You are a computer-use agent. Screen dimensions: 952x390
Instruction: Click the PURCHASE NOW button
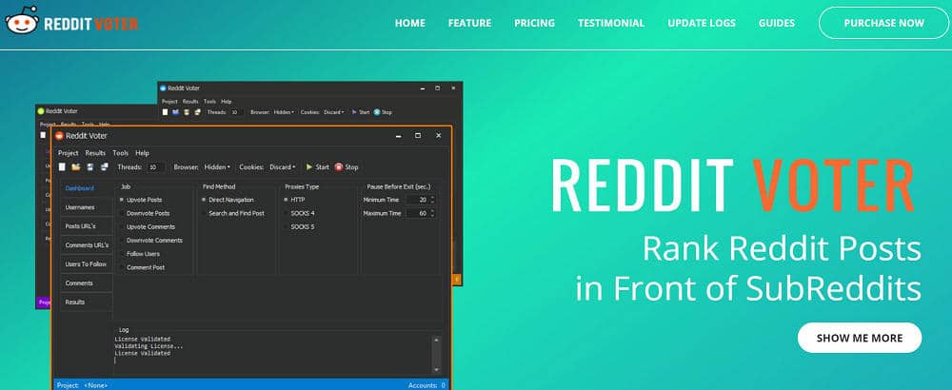(x=883, y=23)
